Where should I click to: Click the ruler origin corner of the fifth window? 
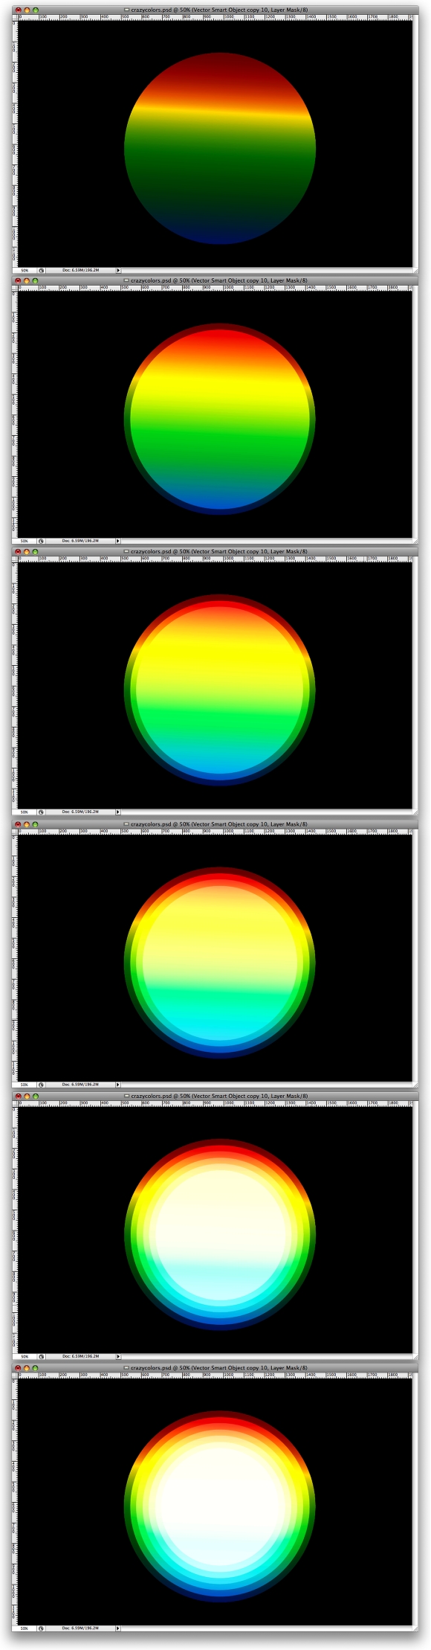tap(14, 1102)
